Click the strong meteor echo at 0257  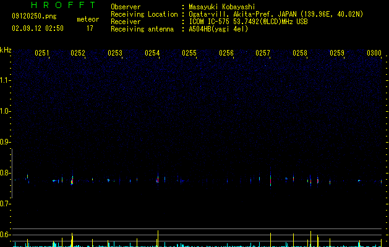point(270,180)
